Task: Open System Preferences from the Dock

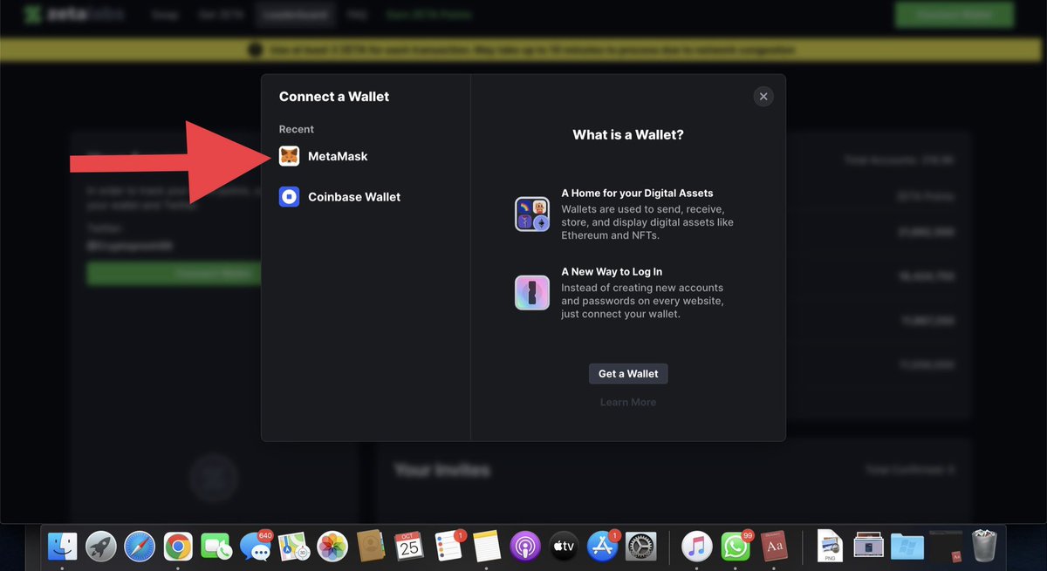Action: point(640,547)
